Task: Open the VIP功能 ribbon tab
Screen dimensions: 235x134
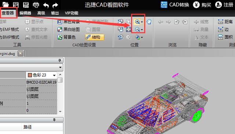Action: [x=72, y=13]
